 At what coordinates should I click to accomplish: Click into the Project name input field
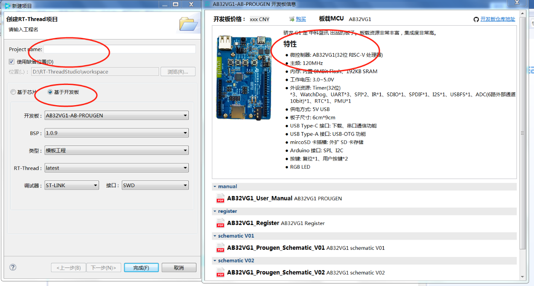[x=120, y=49]
